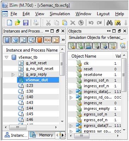Expand the g_arp_reply process node
The height and width of the screenshot is (141, 129).
point(13,75)
